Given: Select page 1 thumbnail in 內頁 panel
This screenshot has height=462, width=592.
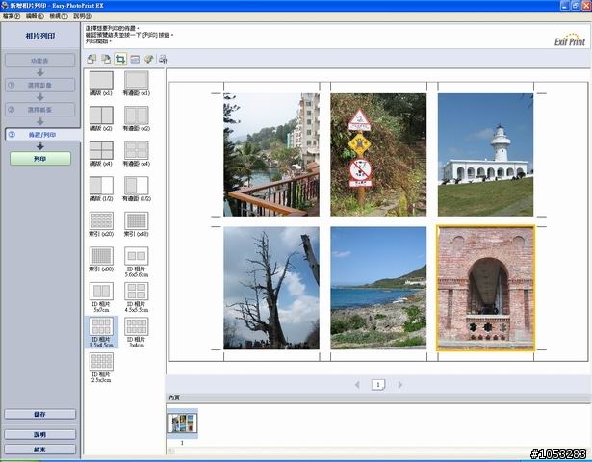Looking at the screenshot, I should click(182, 423).
